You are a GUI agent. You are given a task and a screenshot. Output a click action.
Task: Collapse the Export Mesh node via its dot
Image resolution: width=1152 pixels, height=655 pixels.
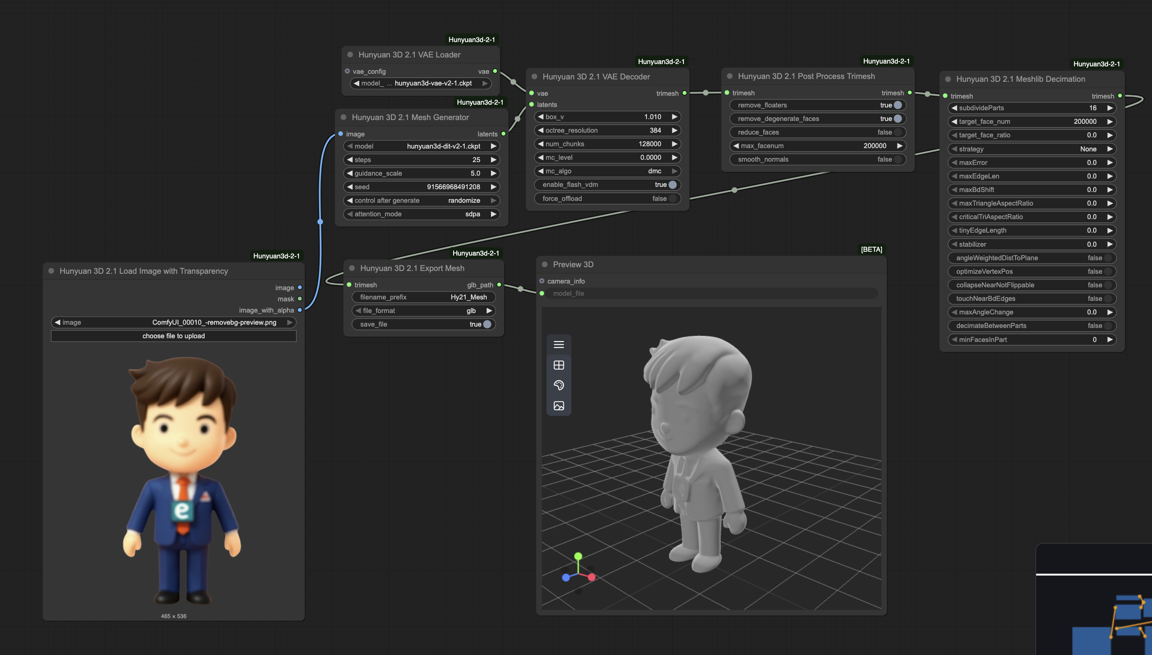(352, 268)
